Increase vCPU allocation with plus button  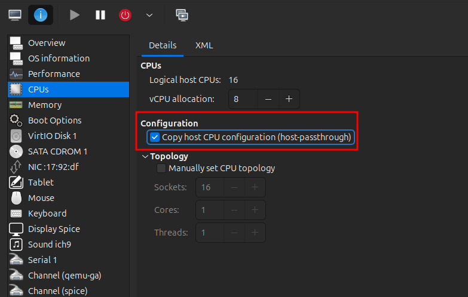pyautogui.click(x=289, y=99)
